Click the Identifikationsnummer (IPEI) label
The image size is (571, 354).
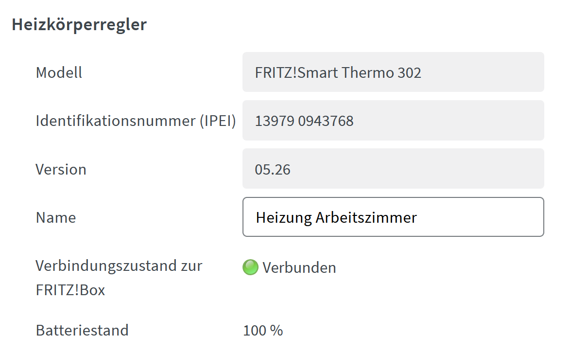point(136,121)
